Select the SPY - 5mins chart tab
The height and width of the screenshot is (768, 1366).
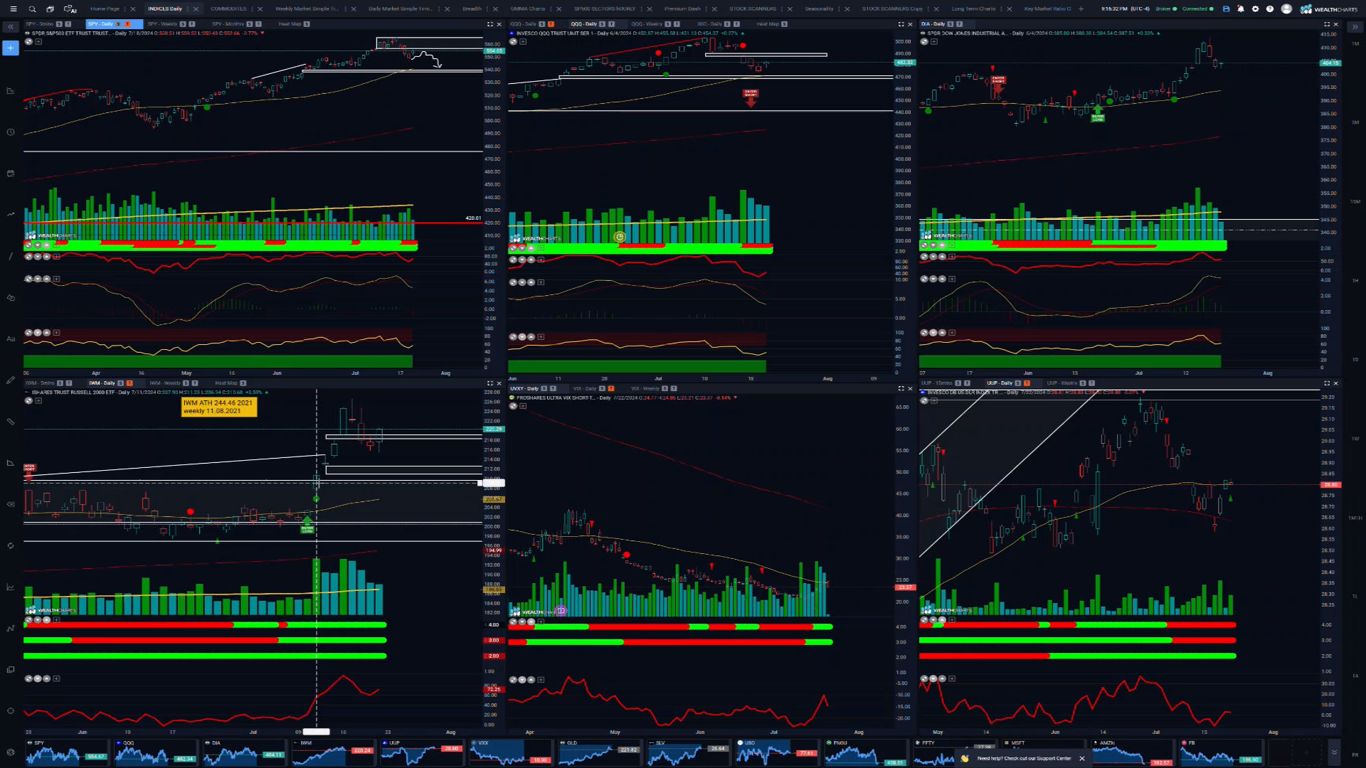pos(40,24)
